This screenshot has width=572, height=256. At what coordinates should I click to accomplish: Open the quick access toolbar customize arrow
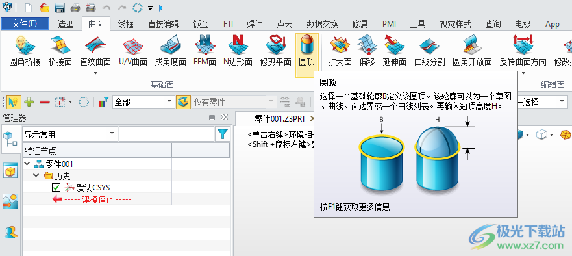(150, 8)
